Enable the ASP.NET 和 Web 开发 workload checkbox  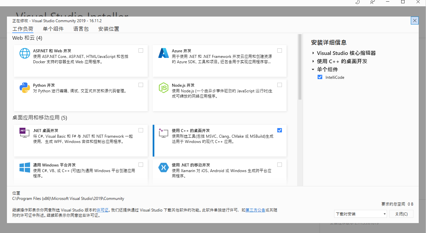[141, 51]
